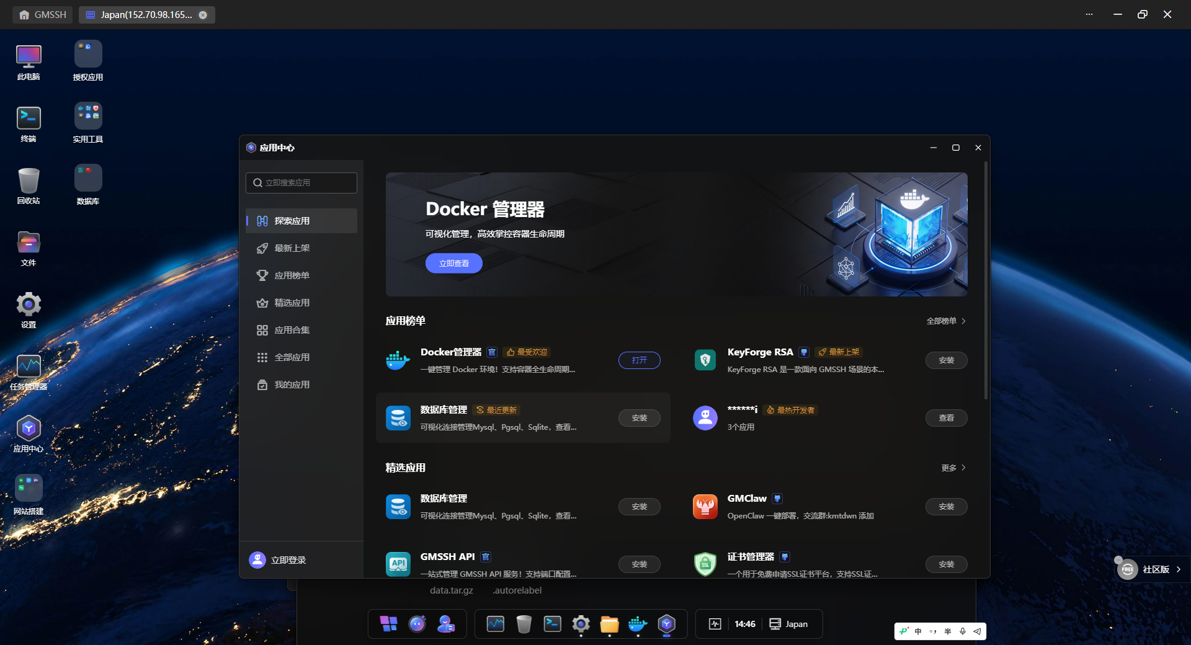1191x645 pixels.
Task: Open the 回收站 recycle bin on desktop
Action: (29, 186)
